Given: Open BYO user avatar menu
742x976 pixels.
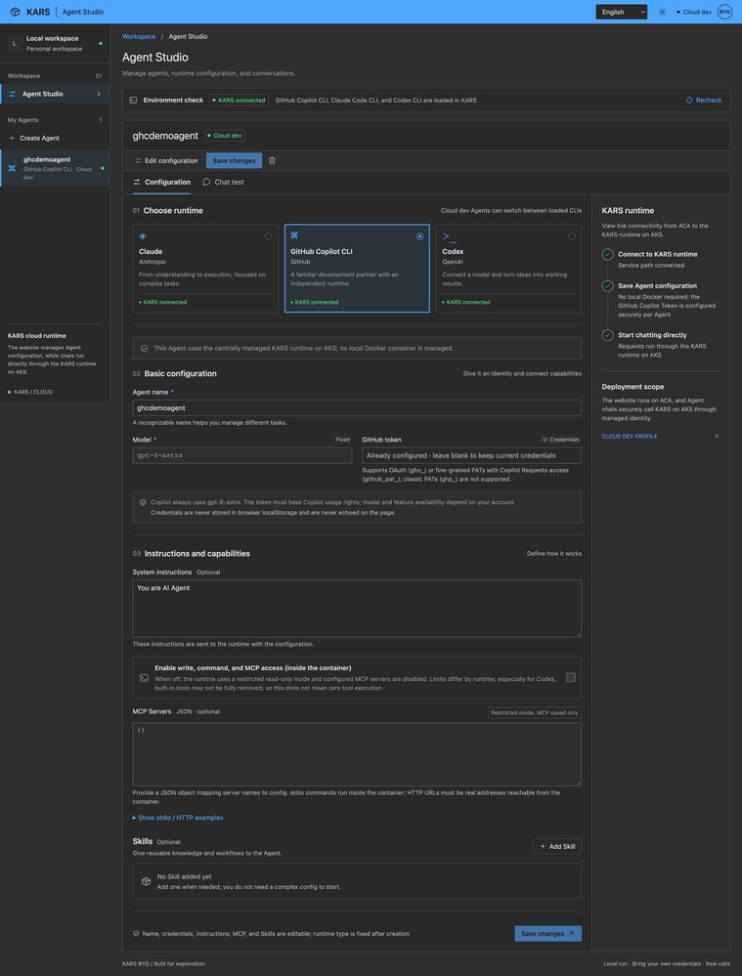Looking at the screenshot, I should coord(724,12).
